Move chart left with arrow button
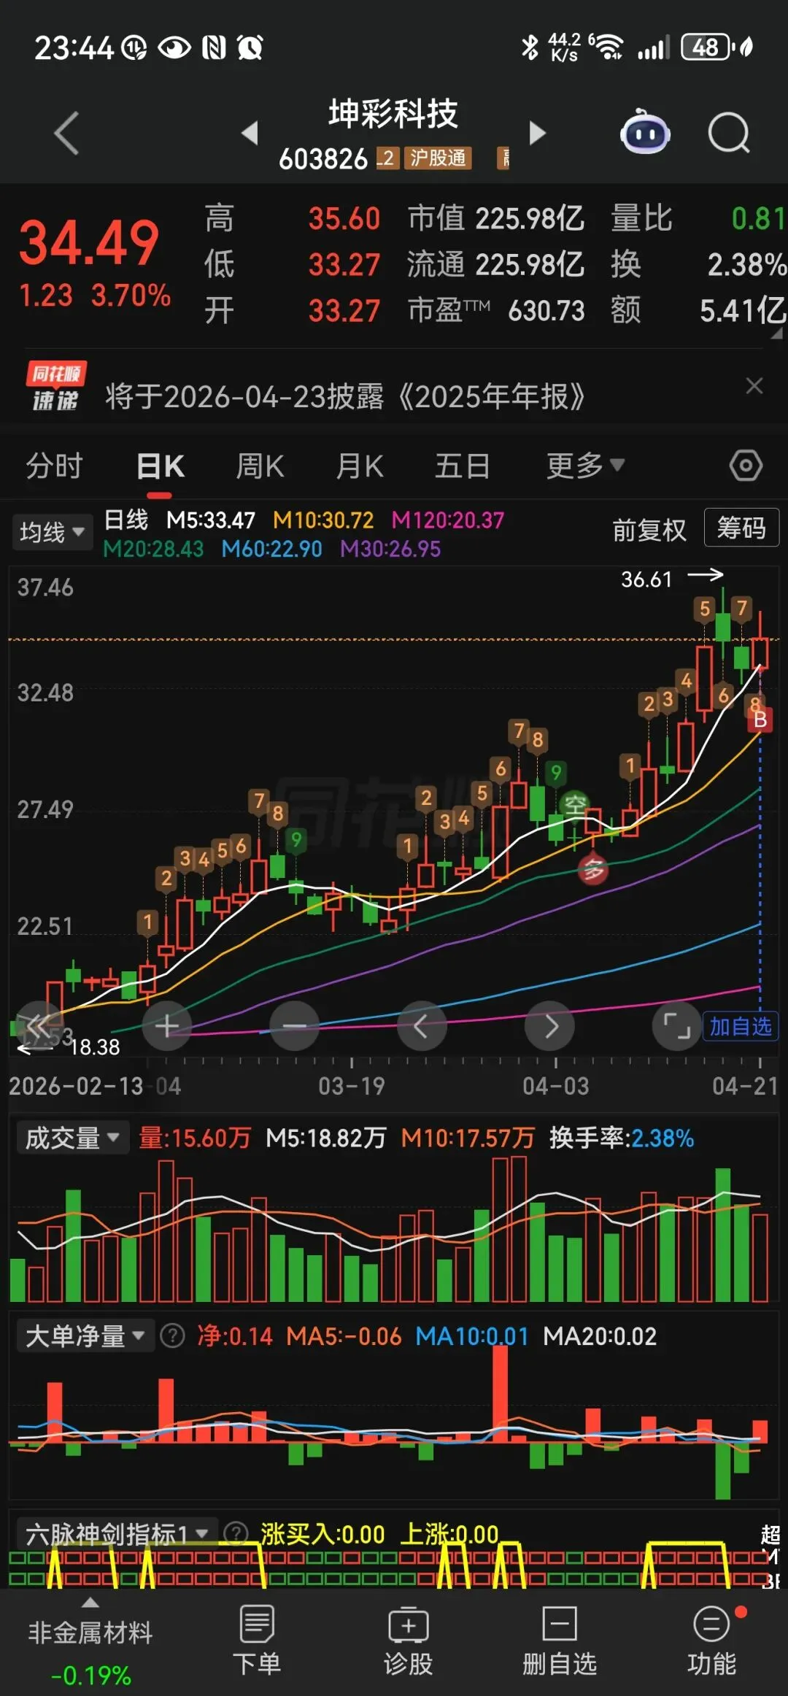The width and height of the screenshot is (788, 1696). [x=422, y=1026]
